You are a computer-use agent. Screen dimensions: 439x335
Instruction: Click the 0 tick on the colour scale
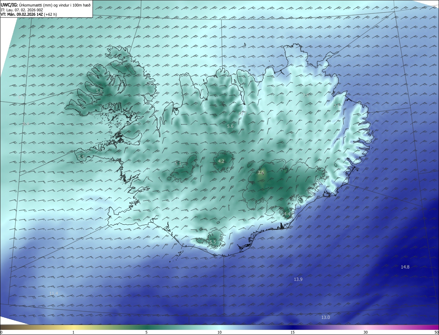(1, 332)
